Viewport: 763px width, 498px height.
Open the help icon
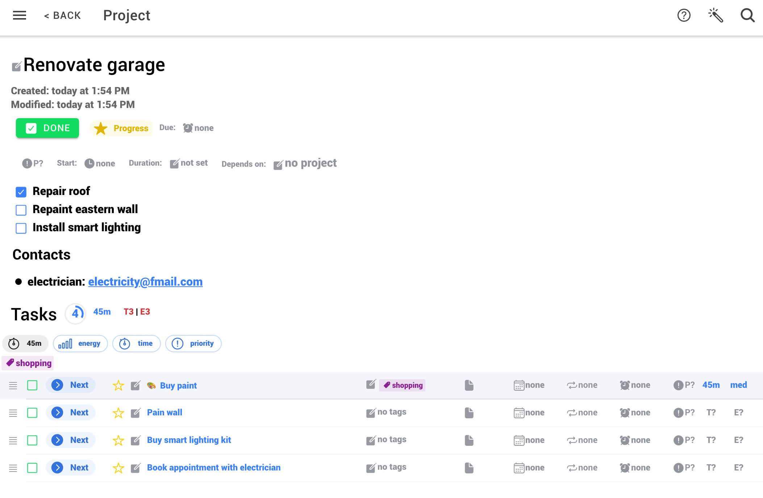tap(684, 15)
